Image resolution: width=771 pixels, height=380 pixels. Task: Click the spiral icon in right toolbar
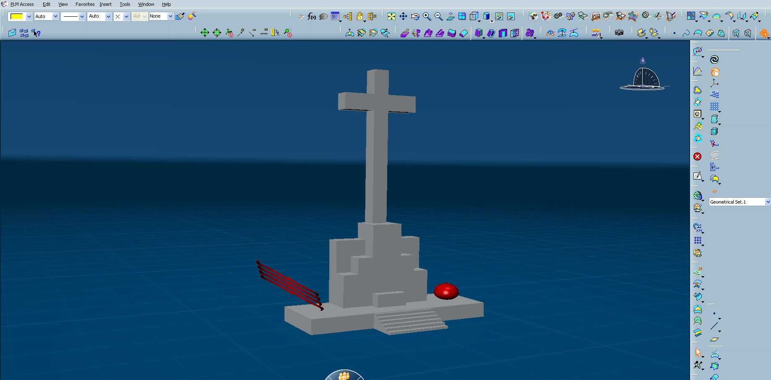pyautogui.click(x=714, y=59)
